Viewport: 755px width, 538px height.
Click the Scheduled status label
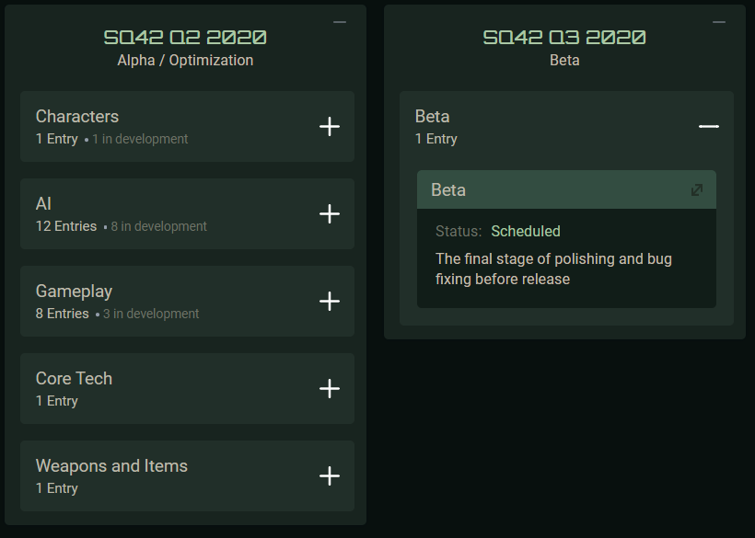pos(526,232)
